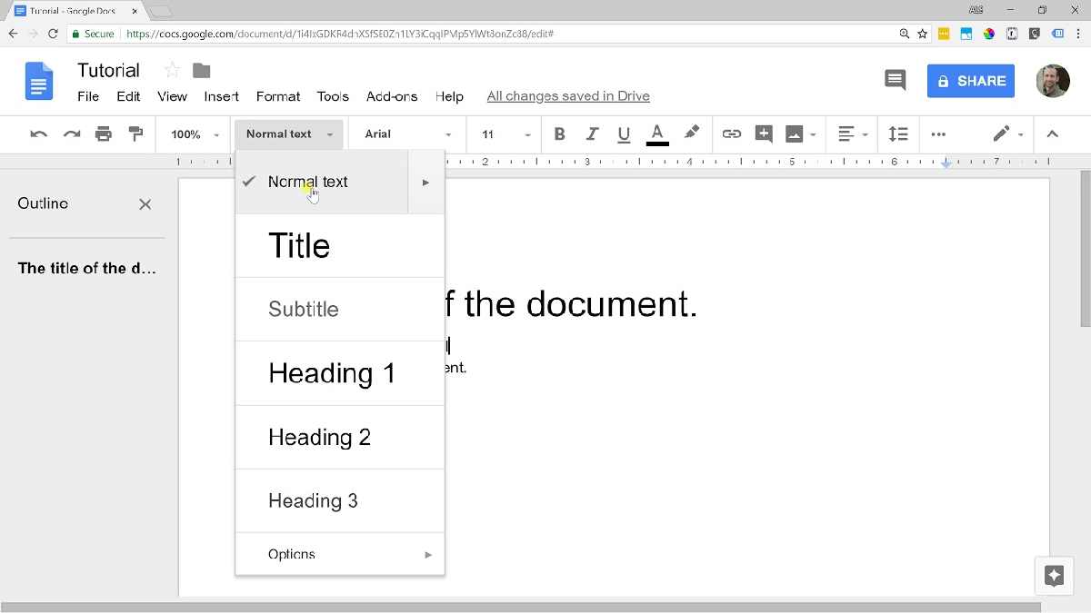Open the Edit menu
The image size is (1091, 613).
click(x=128, y=96)
